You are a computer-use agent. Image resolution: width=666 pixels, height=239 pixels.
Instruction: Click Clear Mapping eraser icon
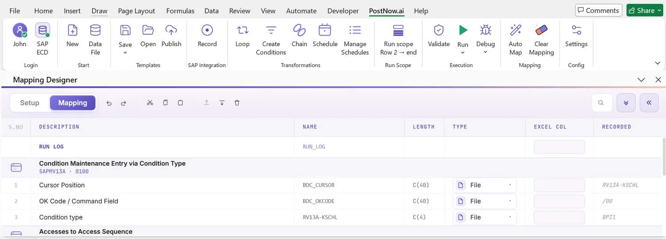pos(541,30)
